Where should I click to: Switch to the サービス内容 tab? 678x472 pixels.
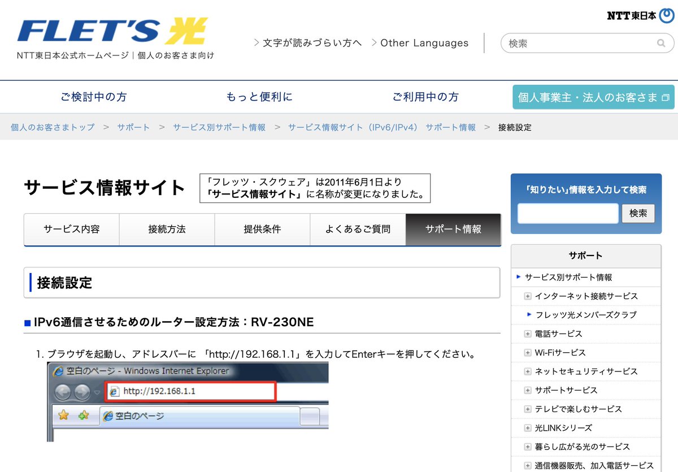pyautogui.click(x=72, y=229)
